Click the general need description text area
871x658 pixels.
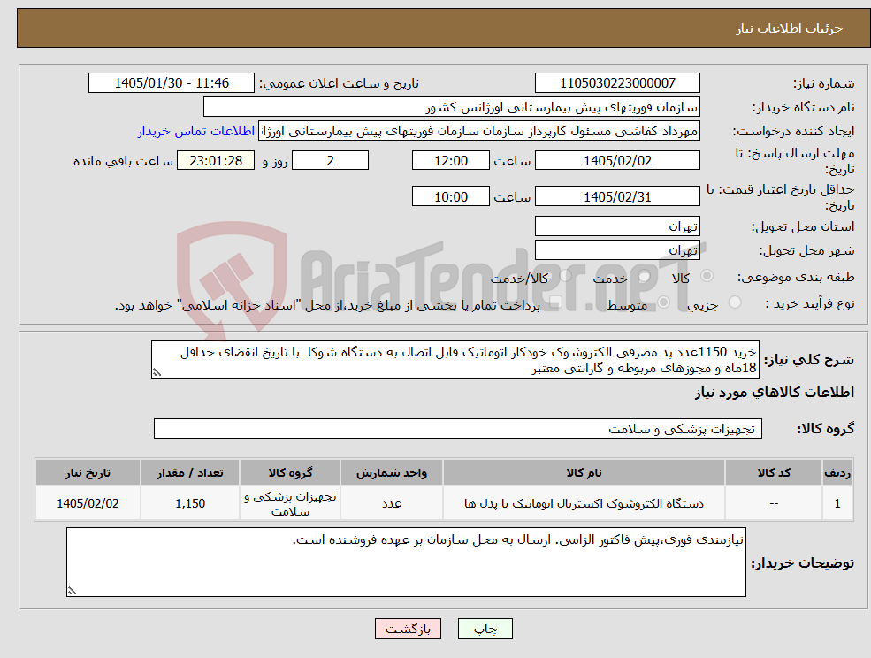pos(455,360)
